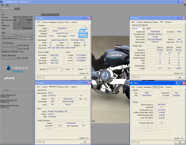Click Rendering (1 CPU) benchmark button

coord(10,46)
